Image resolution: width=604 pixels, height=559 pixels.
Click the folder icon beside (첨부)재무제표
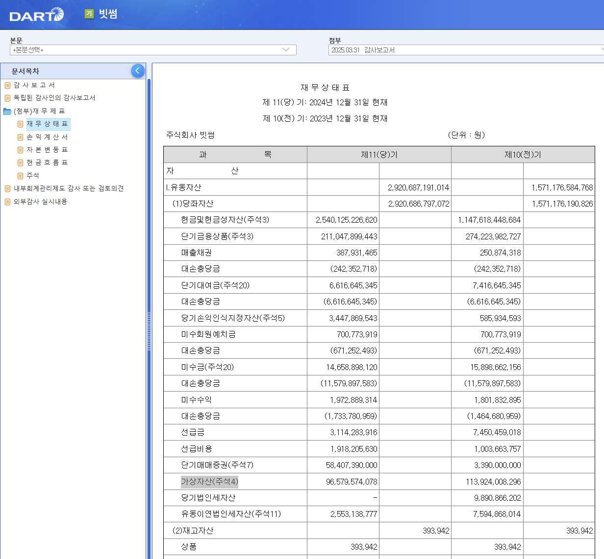(7, 111)
